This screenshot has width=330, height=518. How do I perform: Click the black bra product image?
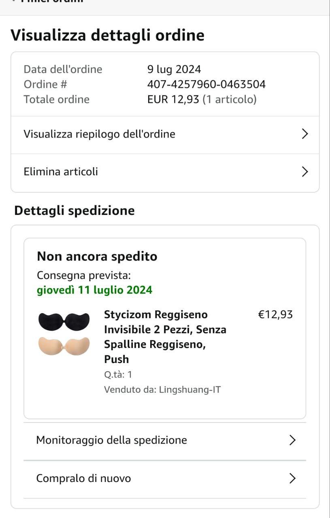click(x=64, y=321)
